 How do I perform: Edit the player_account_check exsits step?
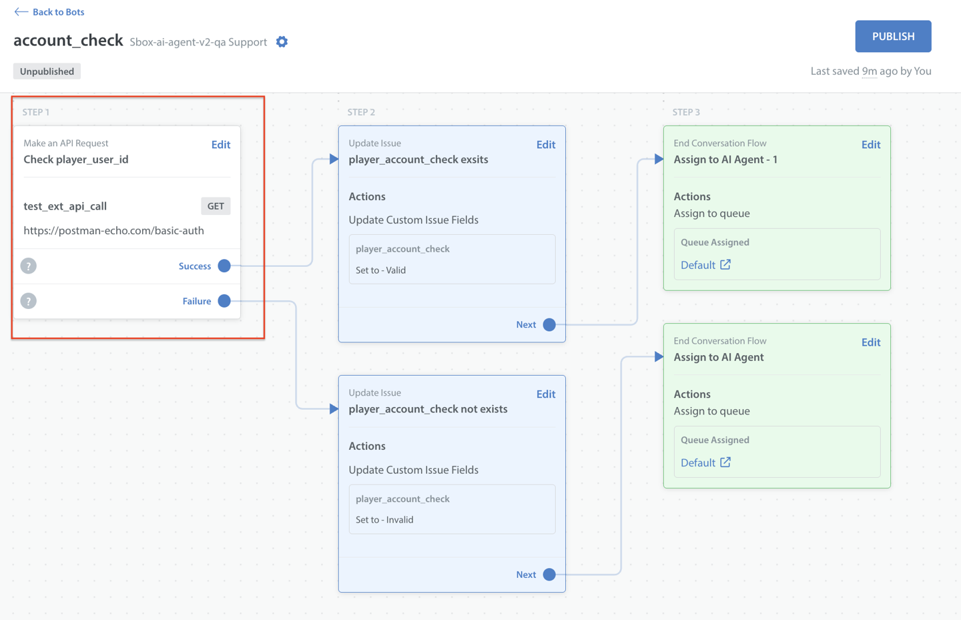click(545, 145)
